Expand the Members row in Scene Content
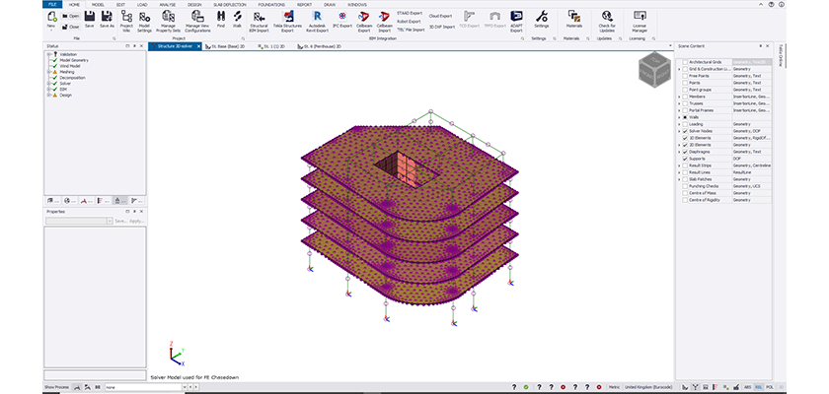The image size is (829, 394). (x=678, y=97)
